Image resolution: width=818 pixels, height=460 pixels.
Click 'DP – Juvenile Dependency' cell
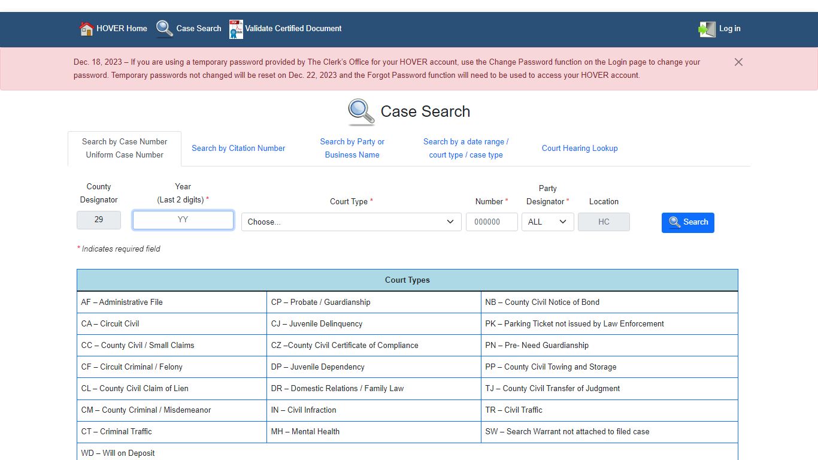pos(374,367)
